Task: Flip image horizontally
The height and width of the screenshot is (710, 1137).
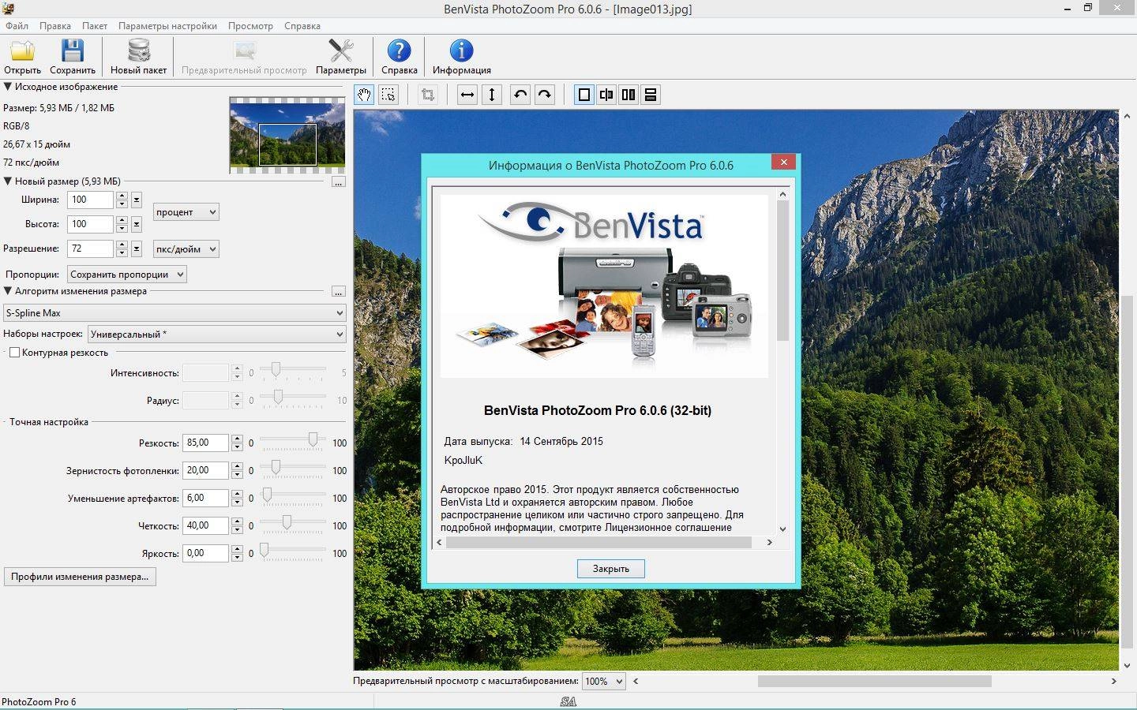Action: (x=467, y=95)
